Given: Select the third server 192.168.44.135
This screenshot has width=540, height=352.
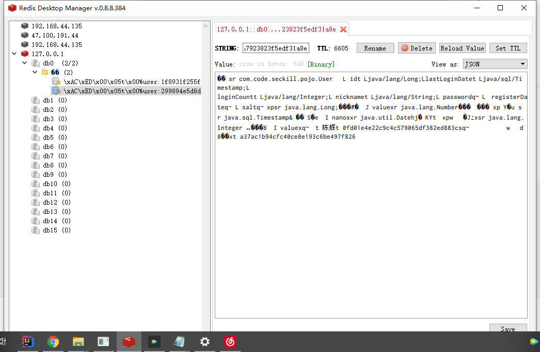Looking at the screenshot, I should point(57,44).
